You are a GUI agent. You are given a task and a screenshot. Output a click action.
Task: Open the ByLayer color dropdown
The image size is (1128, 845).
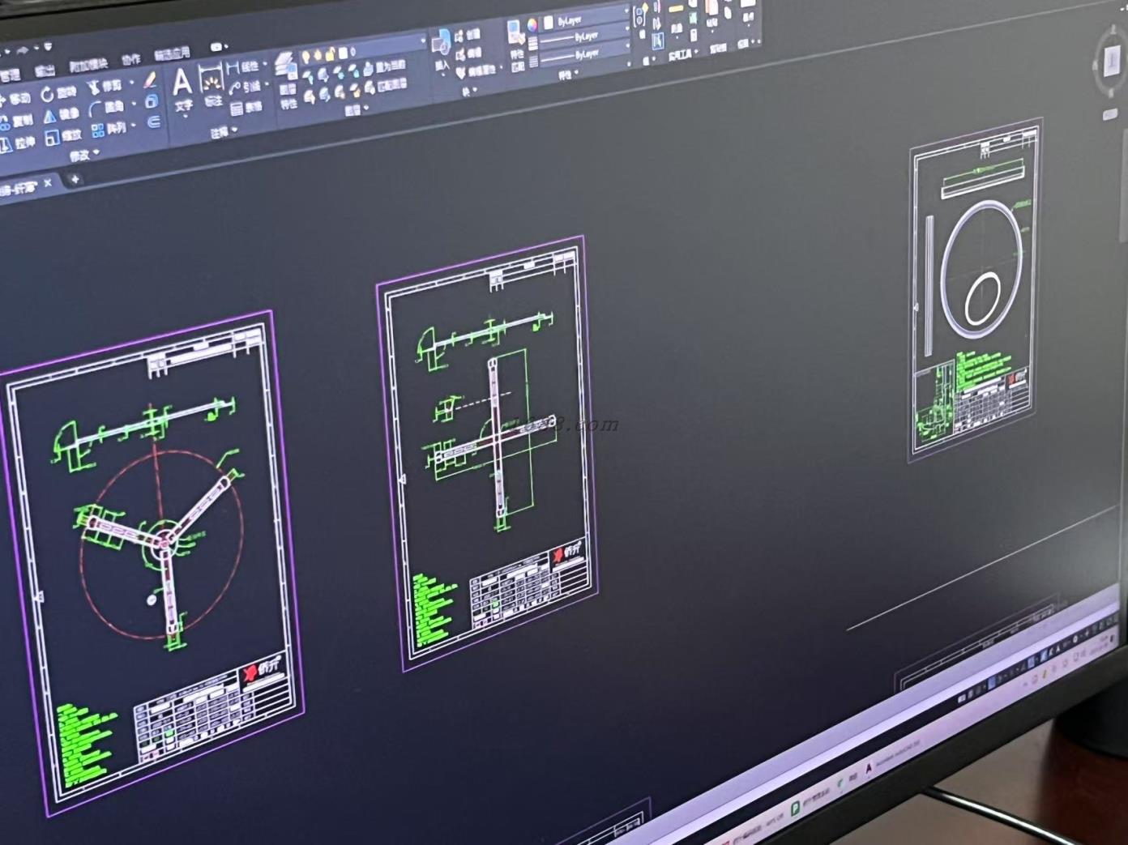(626, 11)
